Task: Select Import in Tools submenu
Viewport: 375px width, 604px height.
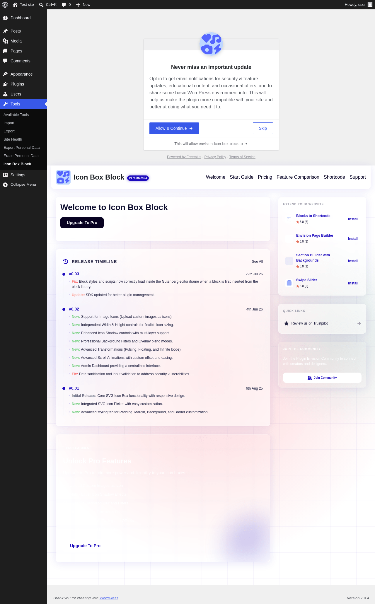Action: (23, 123)
